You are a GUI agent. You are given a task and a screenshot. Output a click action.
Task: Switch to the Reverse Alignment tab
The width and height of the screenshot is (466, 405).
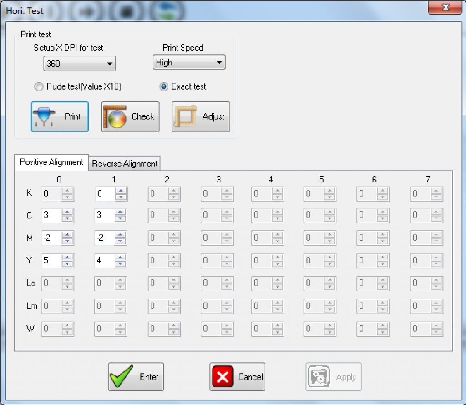coord(125,163)
